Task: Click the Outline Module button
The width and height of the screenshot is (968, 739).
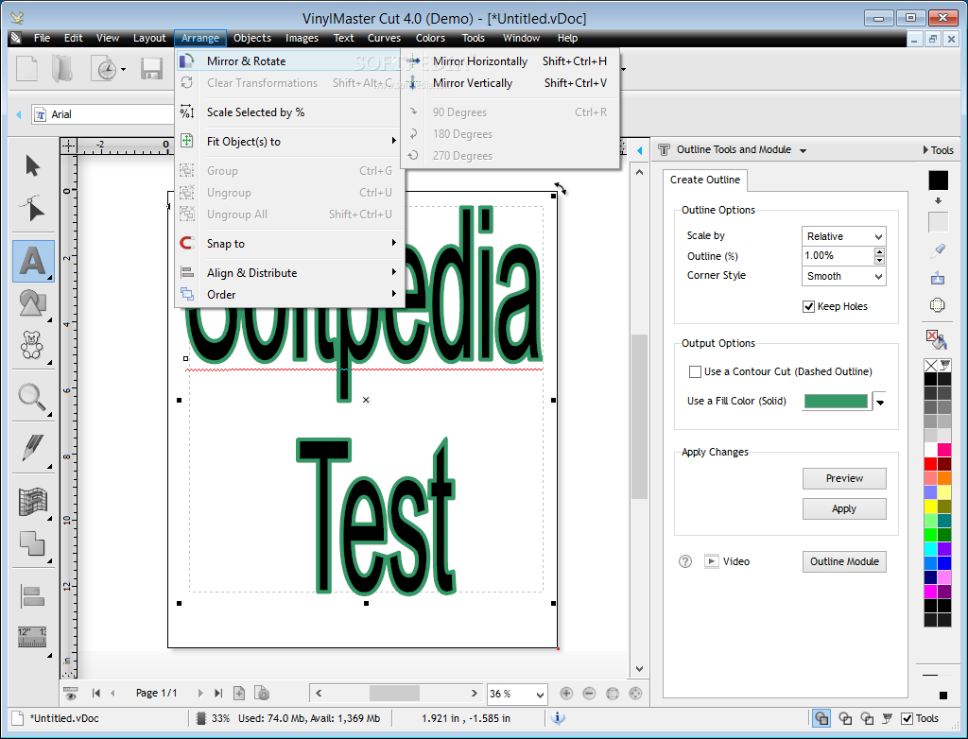Action: [844, 561]
